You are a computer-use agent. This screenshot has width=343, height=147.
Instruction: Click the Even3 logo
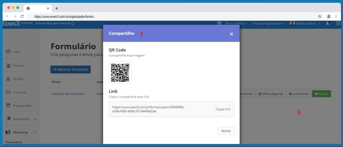[11, 23]
